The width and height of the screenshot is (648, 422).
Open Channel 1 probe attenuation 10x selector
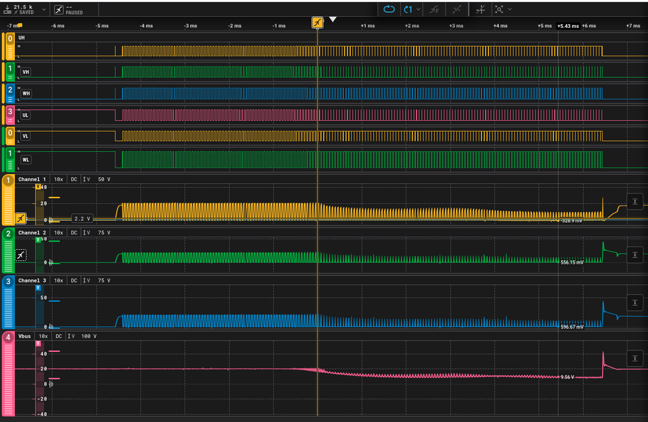point(58,179)
